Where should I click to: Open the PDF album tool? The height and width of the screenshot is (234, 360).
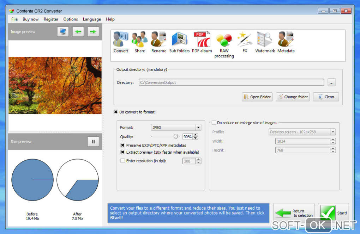202,42
